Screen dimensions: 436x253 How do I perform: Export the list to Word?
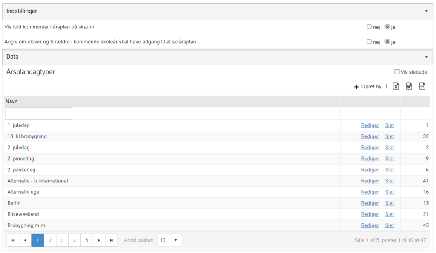[409, 86]
